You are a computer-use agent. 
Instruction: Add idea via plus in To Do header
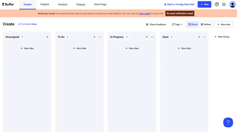click(x=94, y=37)
